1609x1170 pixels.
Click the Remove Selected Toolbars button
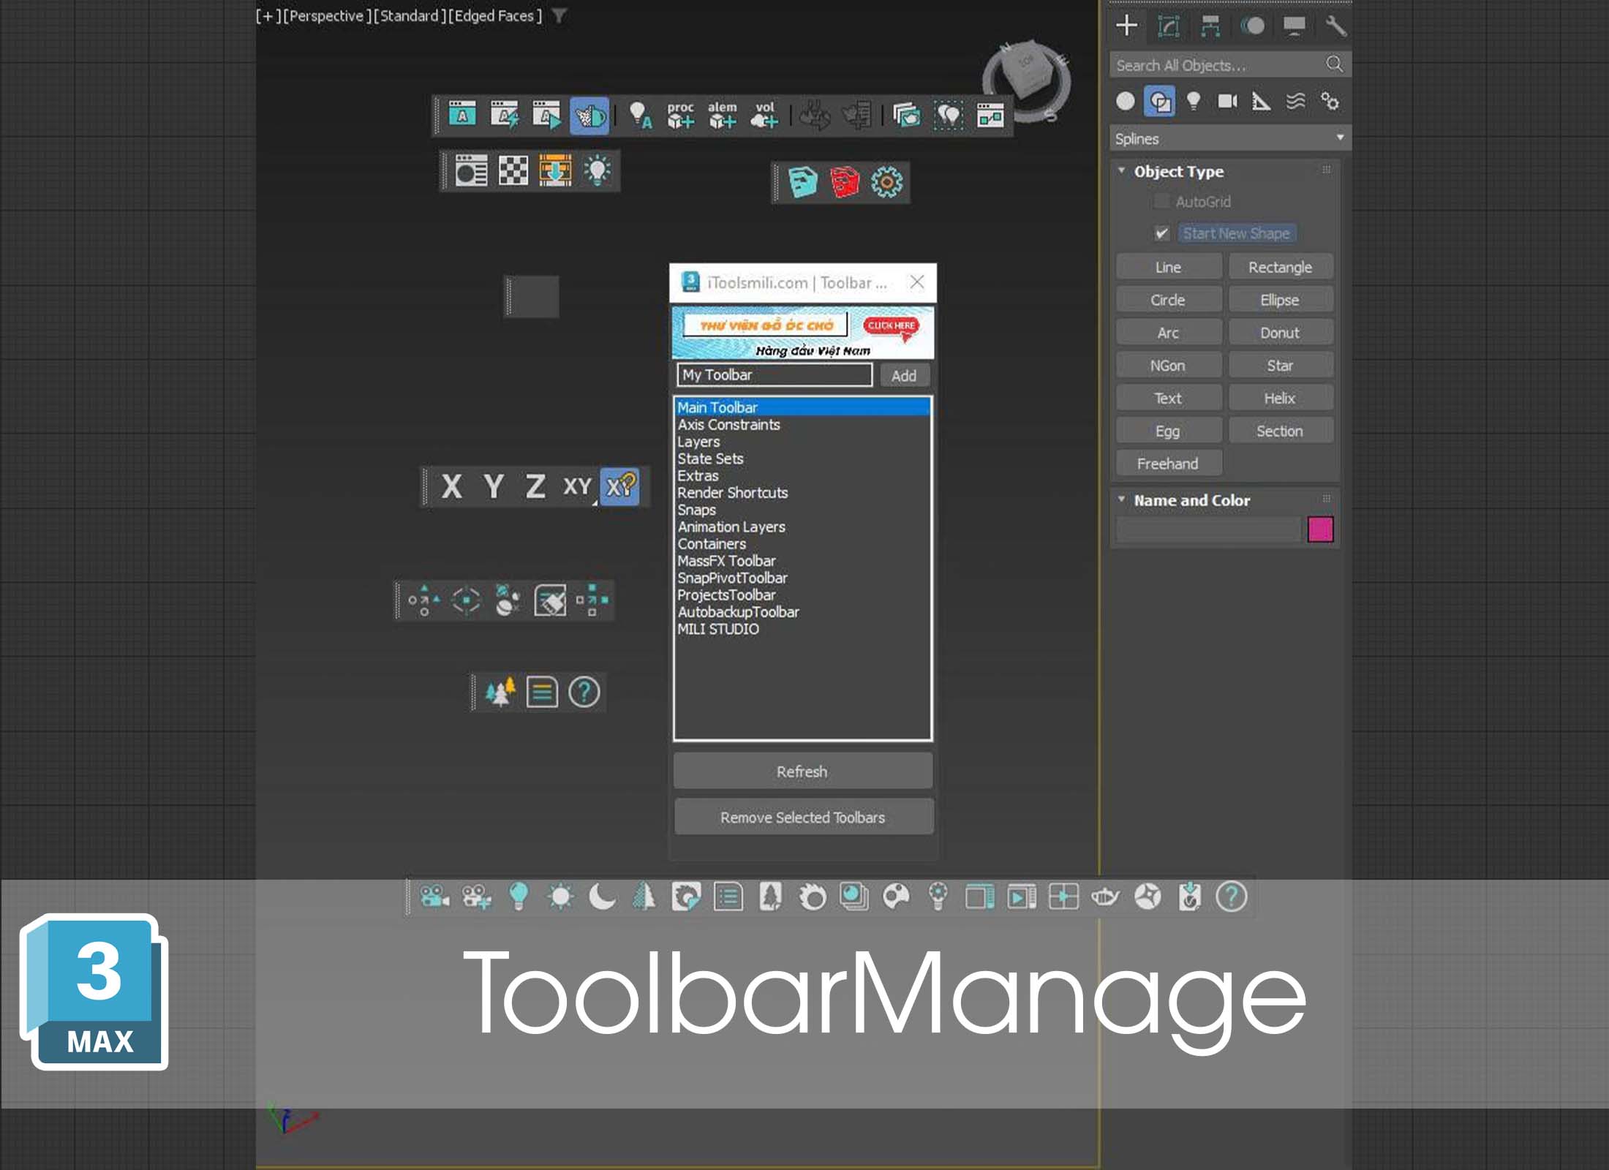tap(802, 817)
